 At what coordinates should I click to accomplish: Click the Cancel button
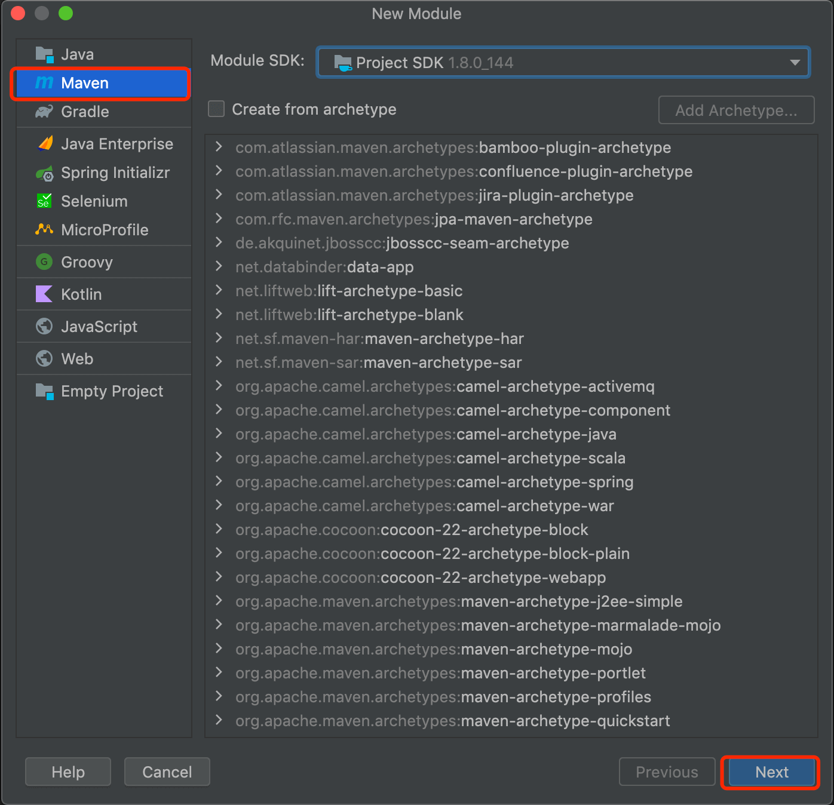tap(167, 772)
